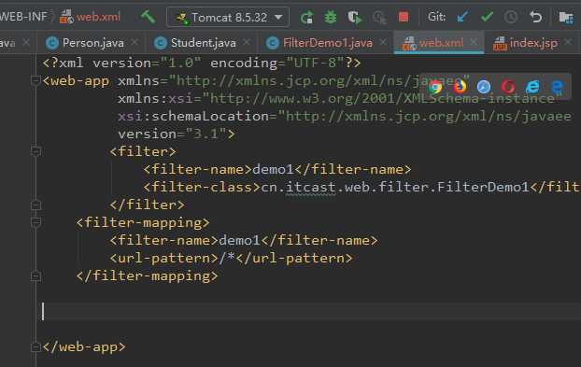The height and width of the screenshot is (367, 581).
Task: Open file in Internet Explorer icon
Action: [x=532, y=87]
